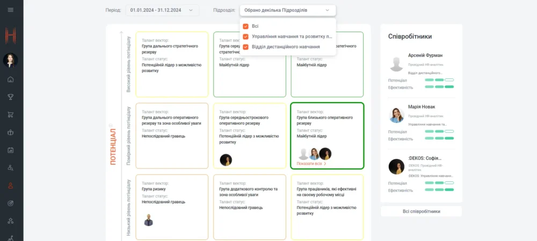Click the gift box sidebar icon
The image size is (537, 241).
[11, 132]
